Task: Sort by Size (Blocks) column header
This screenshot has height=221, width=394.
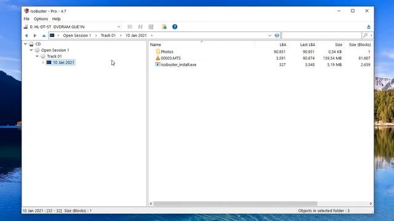Action: (x=360, y=45)
